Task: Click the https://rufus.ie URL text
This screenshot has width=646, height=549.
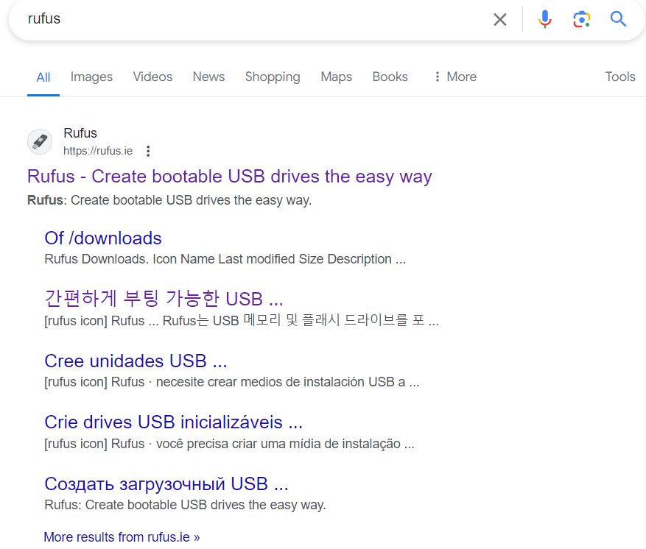Action: pos(98,151)
